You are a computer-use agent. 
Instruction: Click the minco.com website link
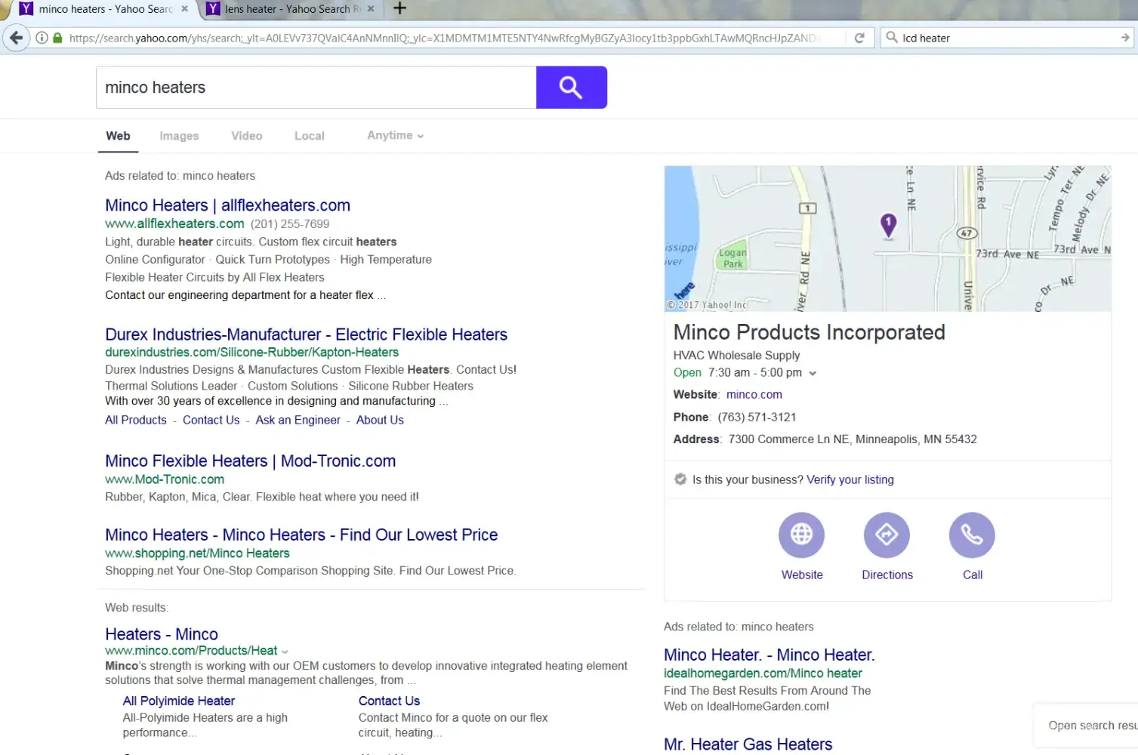pyautogui.click(x=754, y=394)
